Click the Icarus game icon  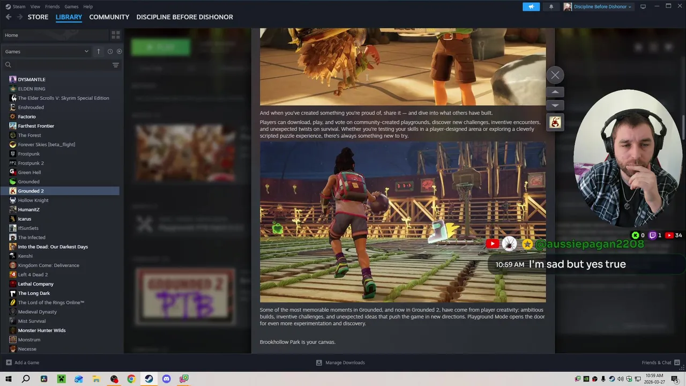point(13,219)
